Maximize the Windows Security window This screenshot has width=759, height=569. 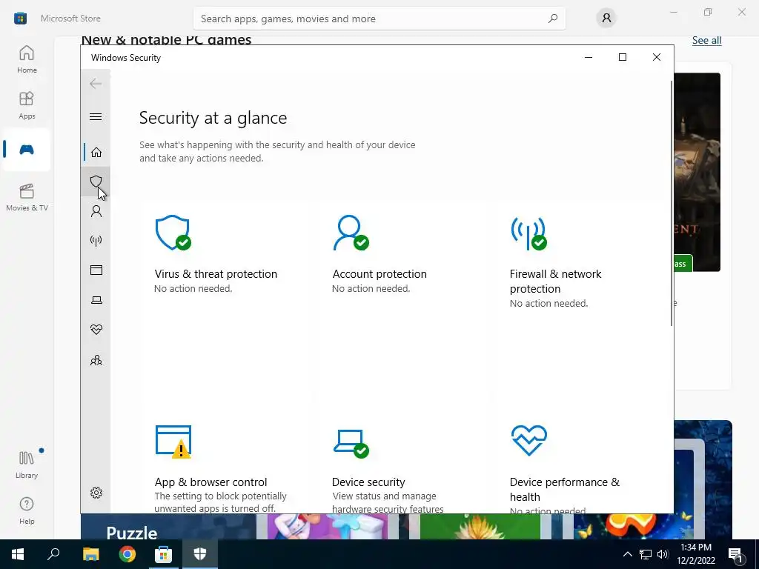coord(623,57)
